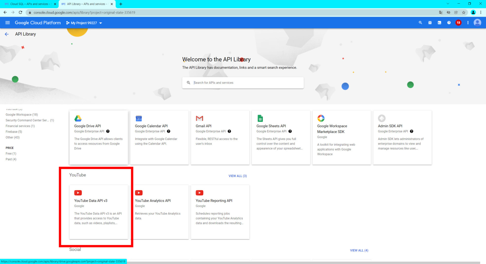Open the gift free trial icon
The image size is (486, 264).
(x=430, y=23)
